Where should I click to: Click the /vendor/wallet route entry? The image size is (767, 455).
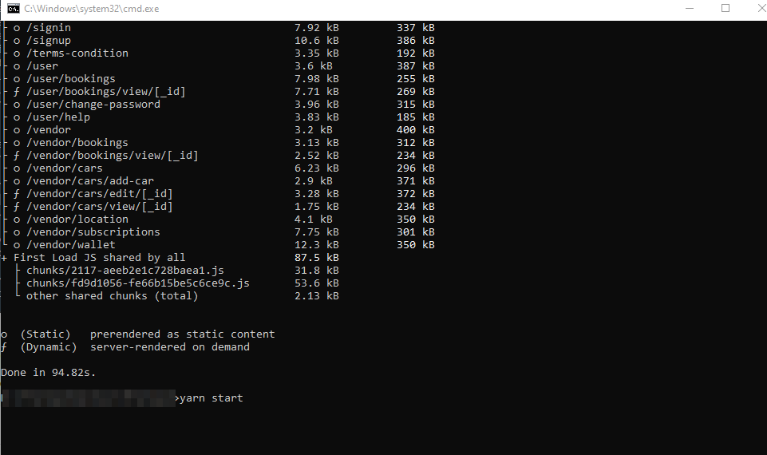click(70, 245)
